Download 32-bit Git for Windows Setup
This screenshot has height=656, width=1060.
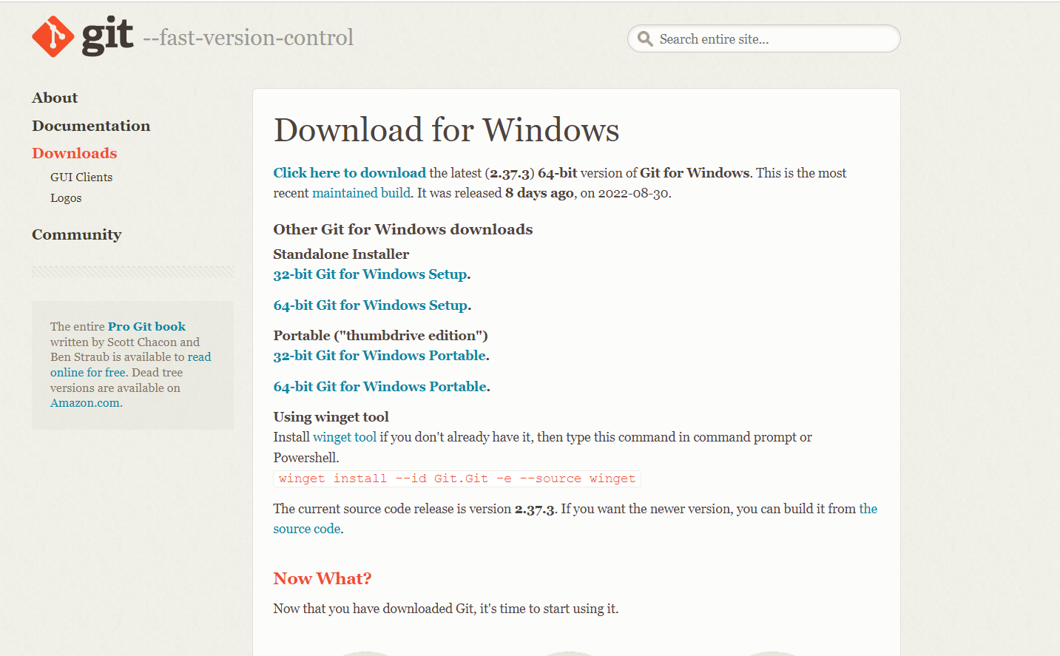pyautogui.click(x=371, y=274)
